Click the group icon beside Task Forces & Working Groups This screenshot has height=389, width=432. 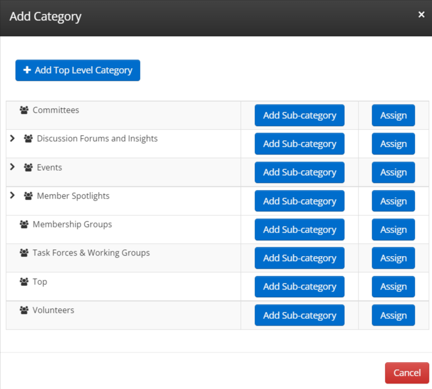(24, 253)
